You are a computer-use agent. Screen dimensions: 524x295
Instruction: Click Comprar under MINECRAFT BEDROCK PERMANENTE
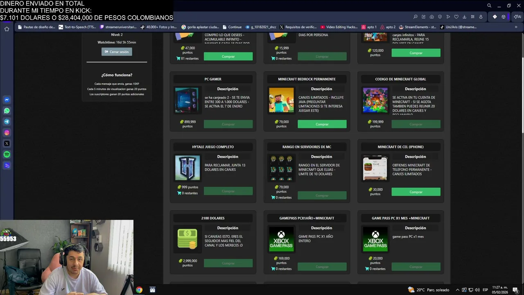coord(322,124)
